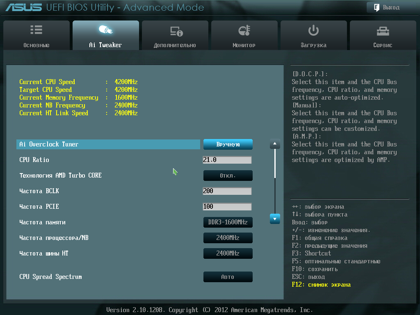Open the Дополнительно tab

[x=175, y=35]
